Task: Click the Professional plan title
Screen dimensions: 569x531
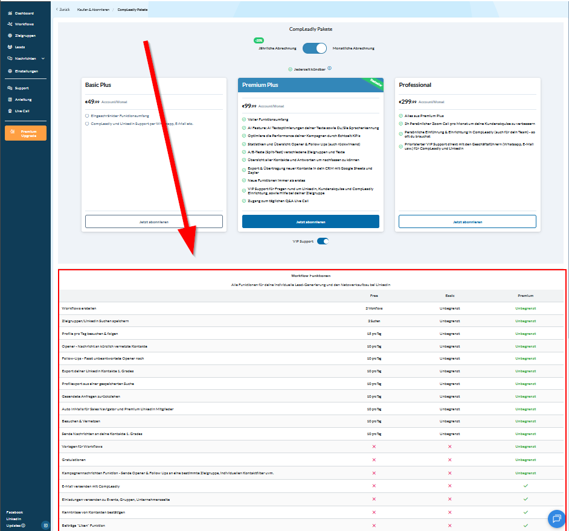Action: tap(415, 85)
